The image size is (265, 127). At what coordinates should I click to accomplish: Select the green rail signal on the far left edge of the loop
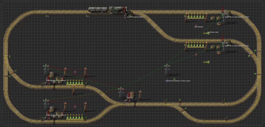pos(10,57)
